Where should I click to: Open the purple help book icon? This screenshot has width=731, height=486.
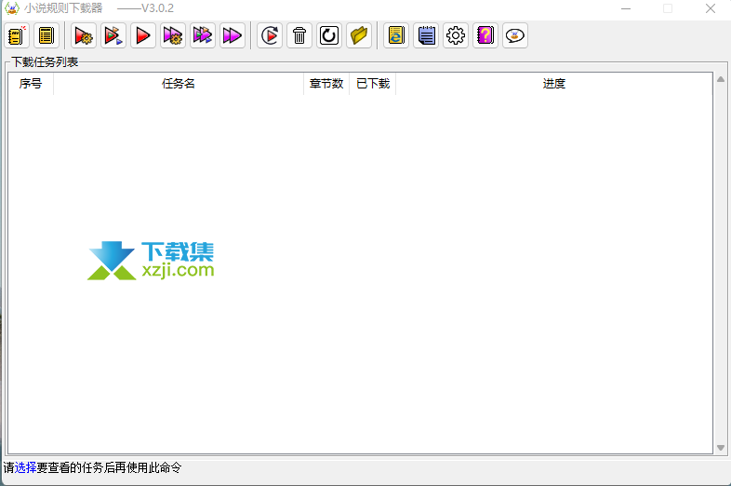[x=485, y=35]
